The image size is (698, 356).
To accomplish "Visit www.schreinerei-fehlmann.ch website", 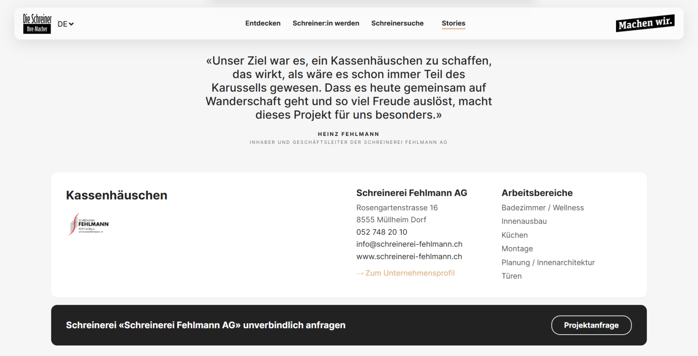I will (409, 256).
